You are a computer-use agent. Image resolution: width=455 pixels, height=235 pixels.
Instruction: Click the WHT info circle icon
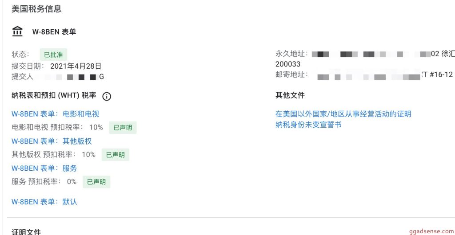[107, 96]
